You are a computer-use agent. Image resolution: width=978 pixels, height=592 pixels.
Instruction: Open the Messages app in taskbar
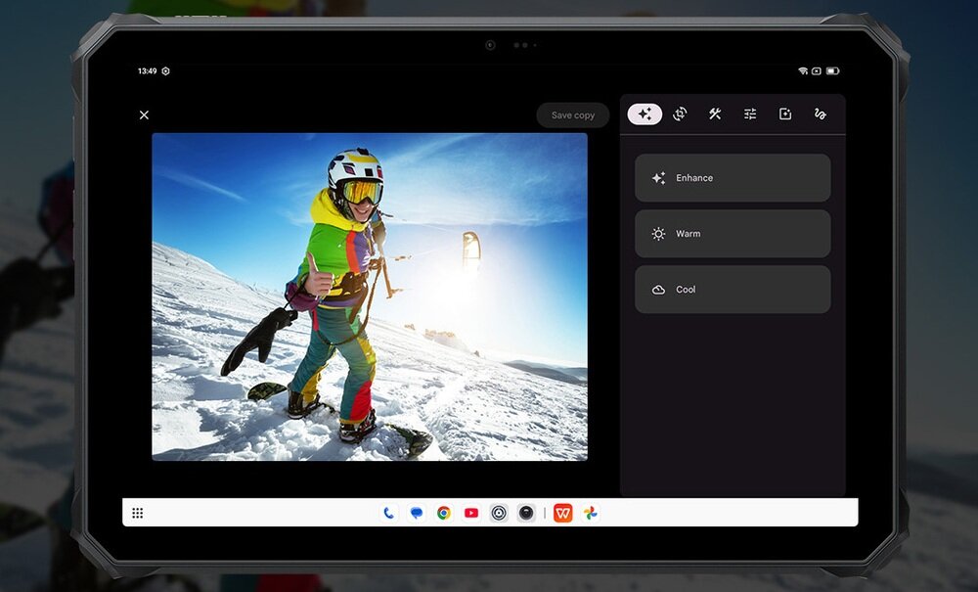[x=417, y=513]
